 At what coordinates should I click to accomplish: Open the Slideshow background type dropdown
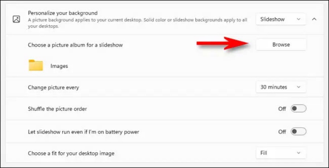pos(281,19)
